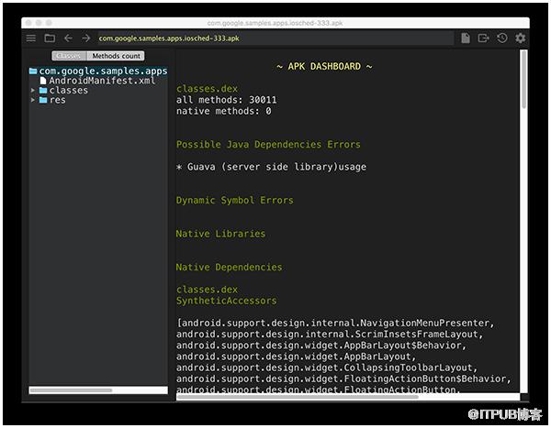Viewport: 551px width, 428px height.
Task: Open the history clock icon
Action: coord(501,38)
